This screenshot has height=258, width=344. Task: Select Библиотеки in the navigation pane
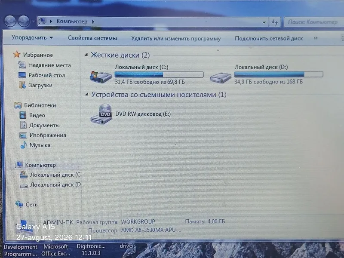[40, 105]
